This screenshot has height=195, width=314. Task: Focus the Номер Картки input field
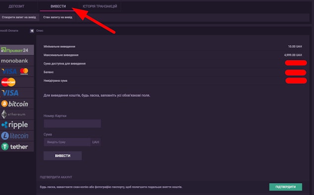click(72, 124)
